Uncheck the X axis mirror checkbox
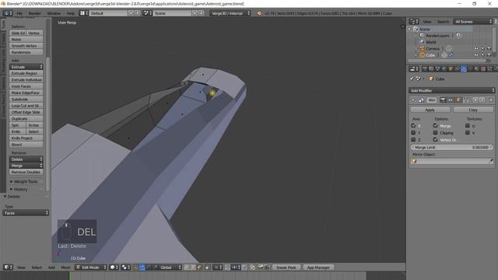Screen dimensions: 498x280 (413, 126)
